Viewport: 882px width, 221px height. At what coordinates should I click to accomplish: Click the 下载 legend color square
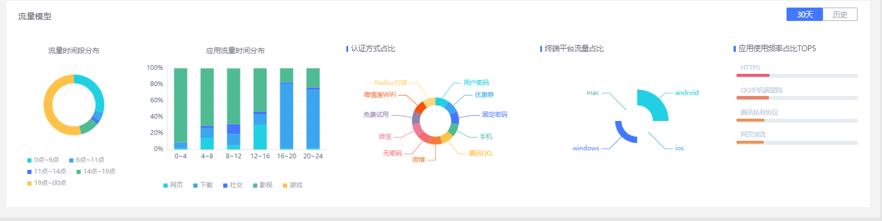tap(195, 186)
